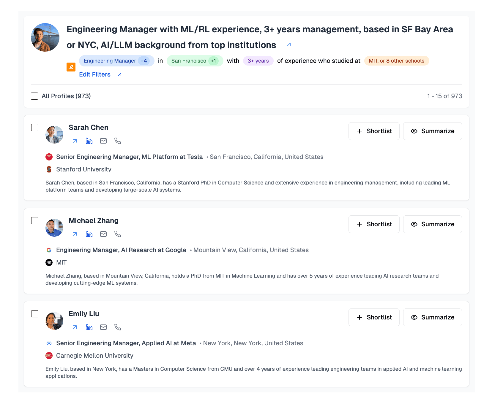
Task: Shortlist Sarah Chen
Action: coord(374,131)
